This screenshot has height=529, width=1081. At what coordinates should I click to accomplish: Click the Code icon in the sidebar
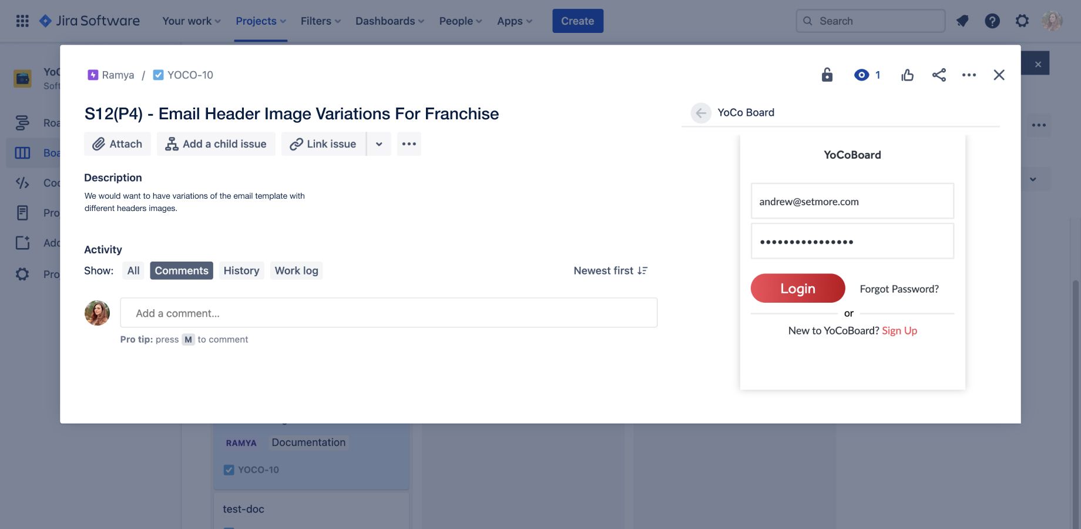pyautogui.click(x=22, y=183)
